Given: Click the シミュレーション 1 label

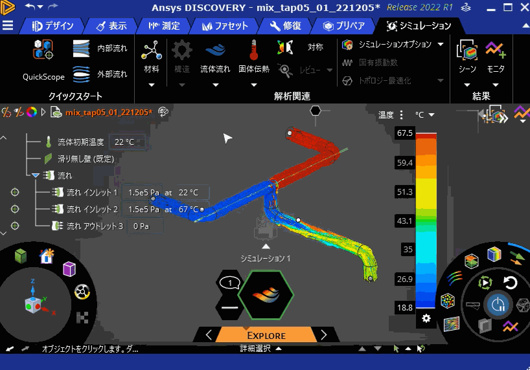Looking at the screenshot, I should click(x=266, y=259).
